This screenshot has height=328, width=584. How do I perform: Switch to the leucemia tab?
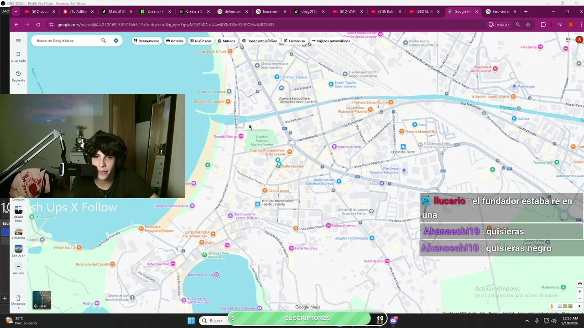(270, 11)
